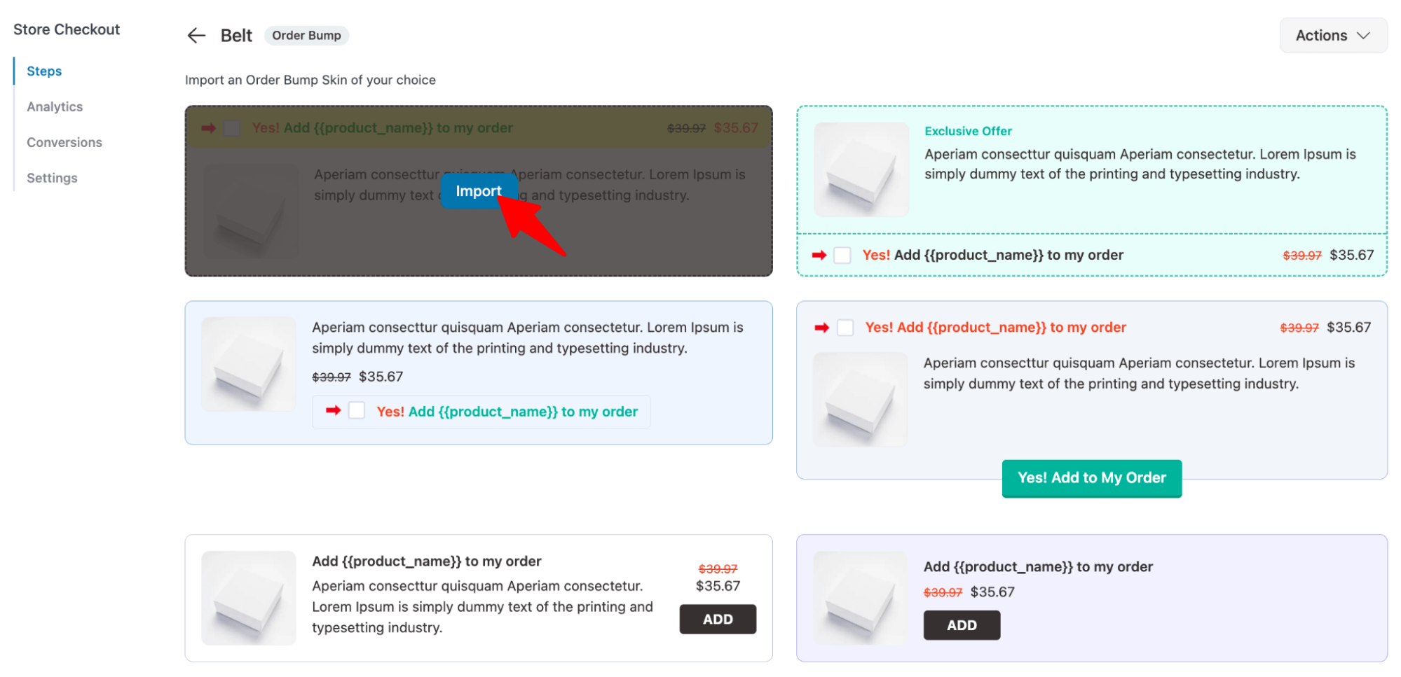The width and height of the screenshot is (1401, 677).
Task: Click the Import button on the highlighted skin
Action: click(x=479, y=190)
